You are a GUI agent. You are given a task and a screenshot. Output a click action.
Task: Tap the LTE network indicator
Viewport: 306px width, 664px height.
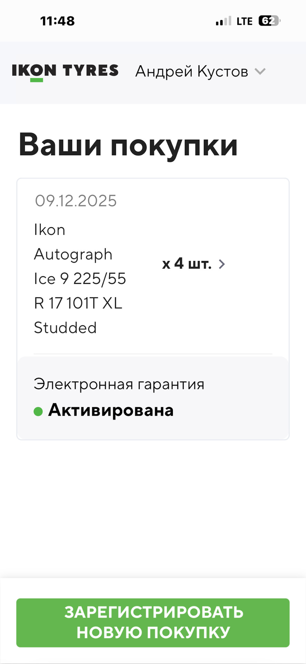(245, 21)
